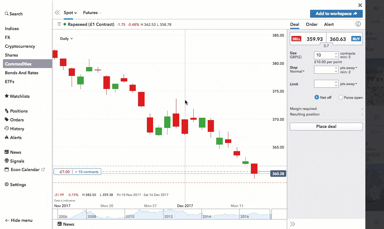Click the position label -£7.00
This screenshot has height=229, width=384.
pos(64,172)
